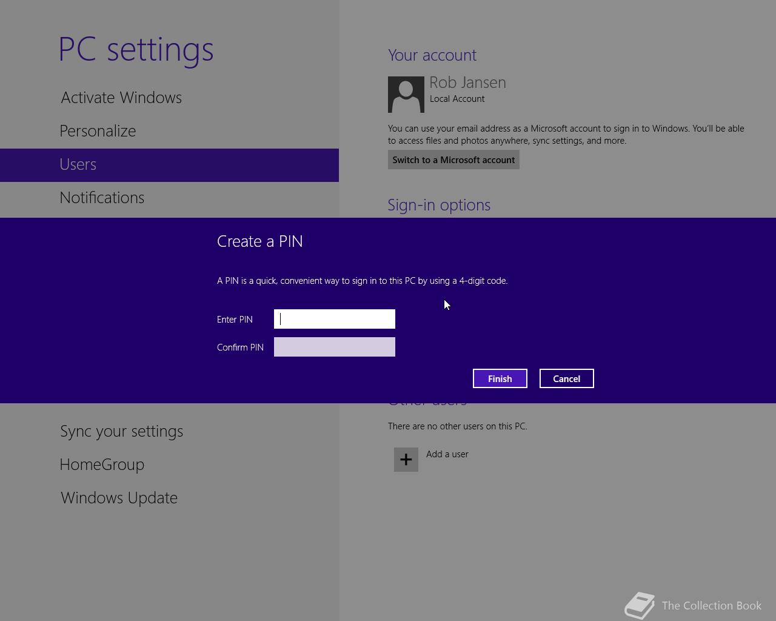Click the Create a PIN dialog title
The width and height of the screenshot is (776, 621).
(x=260, y=241)
